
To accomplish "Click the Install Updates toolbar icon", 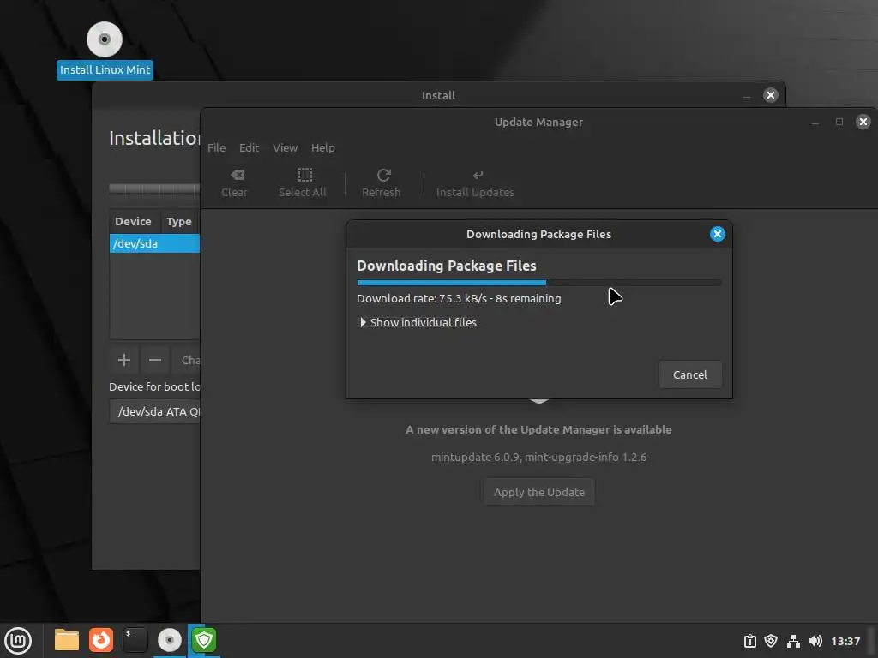I will click(475, 183).
